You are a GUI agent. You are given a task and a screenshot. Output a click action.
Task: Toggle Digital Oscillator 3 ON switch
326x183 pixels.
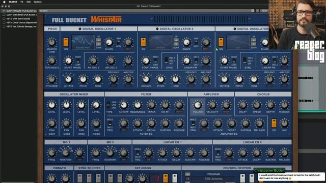pos(221,42)
